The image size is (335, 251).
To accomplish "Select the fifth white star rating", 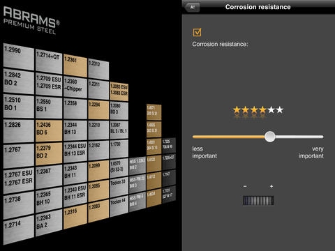I will click(271, 109).
